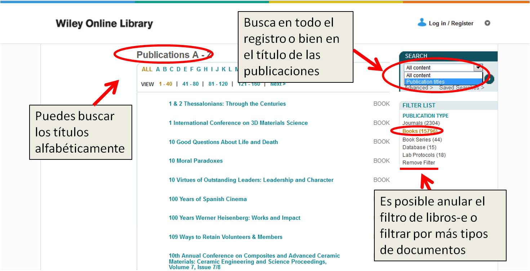Click BOOK label beside 1 & 2 Thessalonians
Viewport: 530px width, 271px height.
[382, 104]
